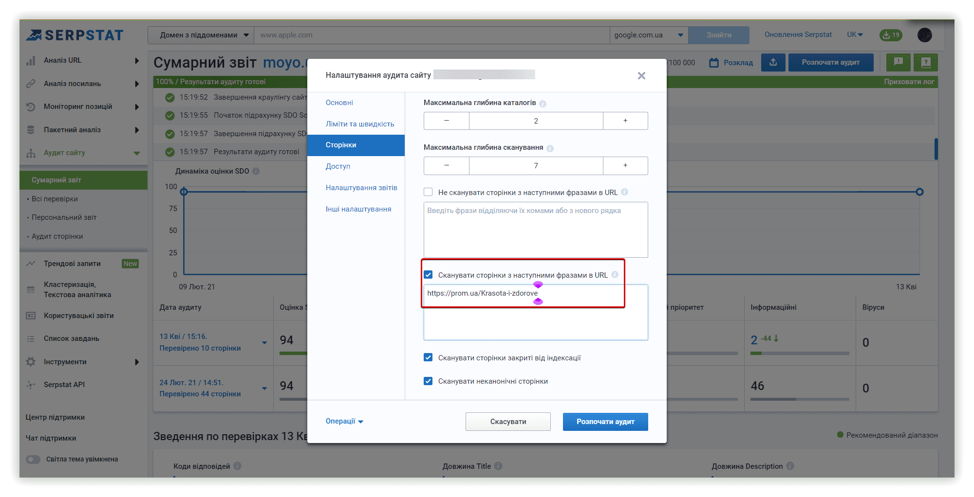The height and width of the screenshot is (497, 974).
Task: Open the downloads counter badge showing 19
Action: tap(891, 35)
